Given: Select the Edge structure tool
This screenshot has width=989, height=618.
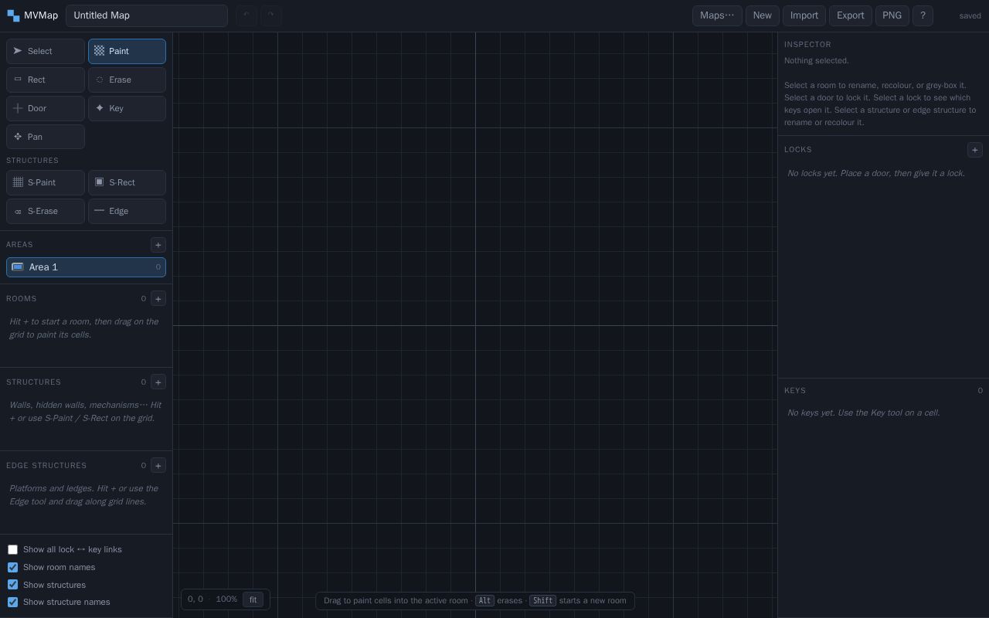Looking at the screenshot, I should (x=127, y=211).
